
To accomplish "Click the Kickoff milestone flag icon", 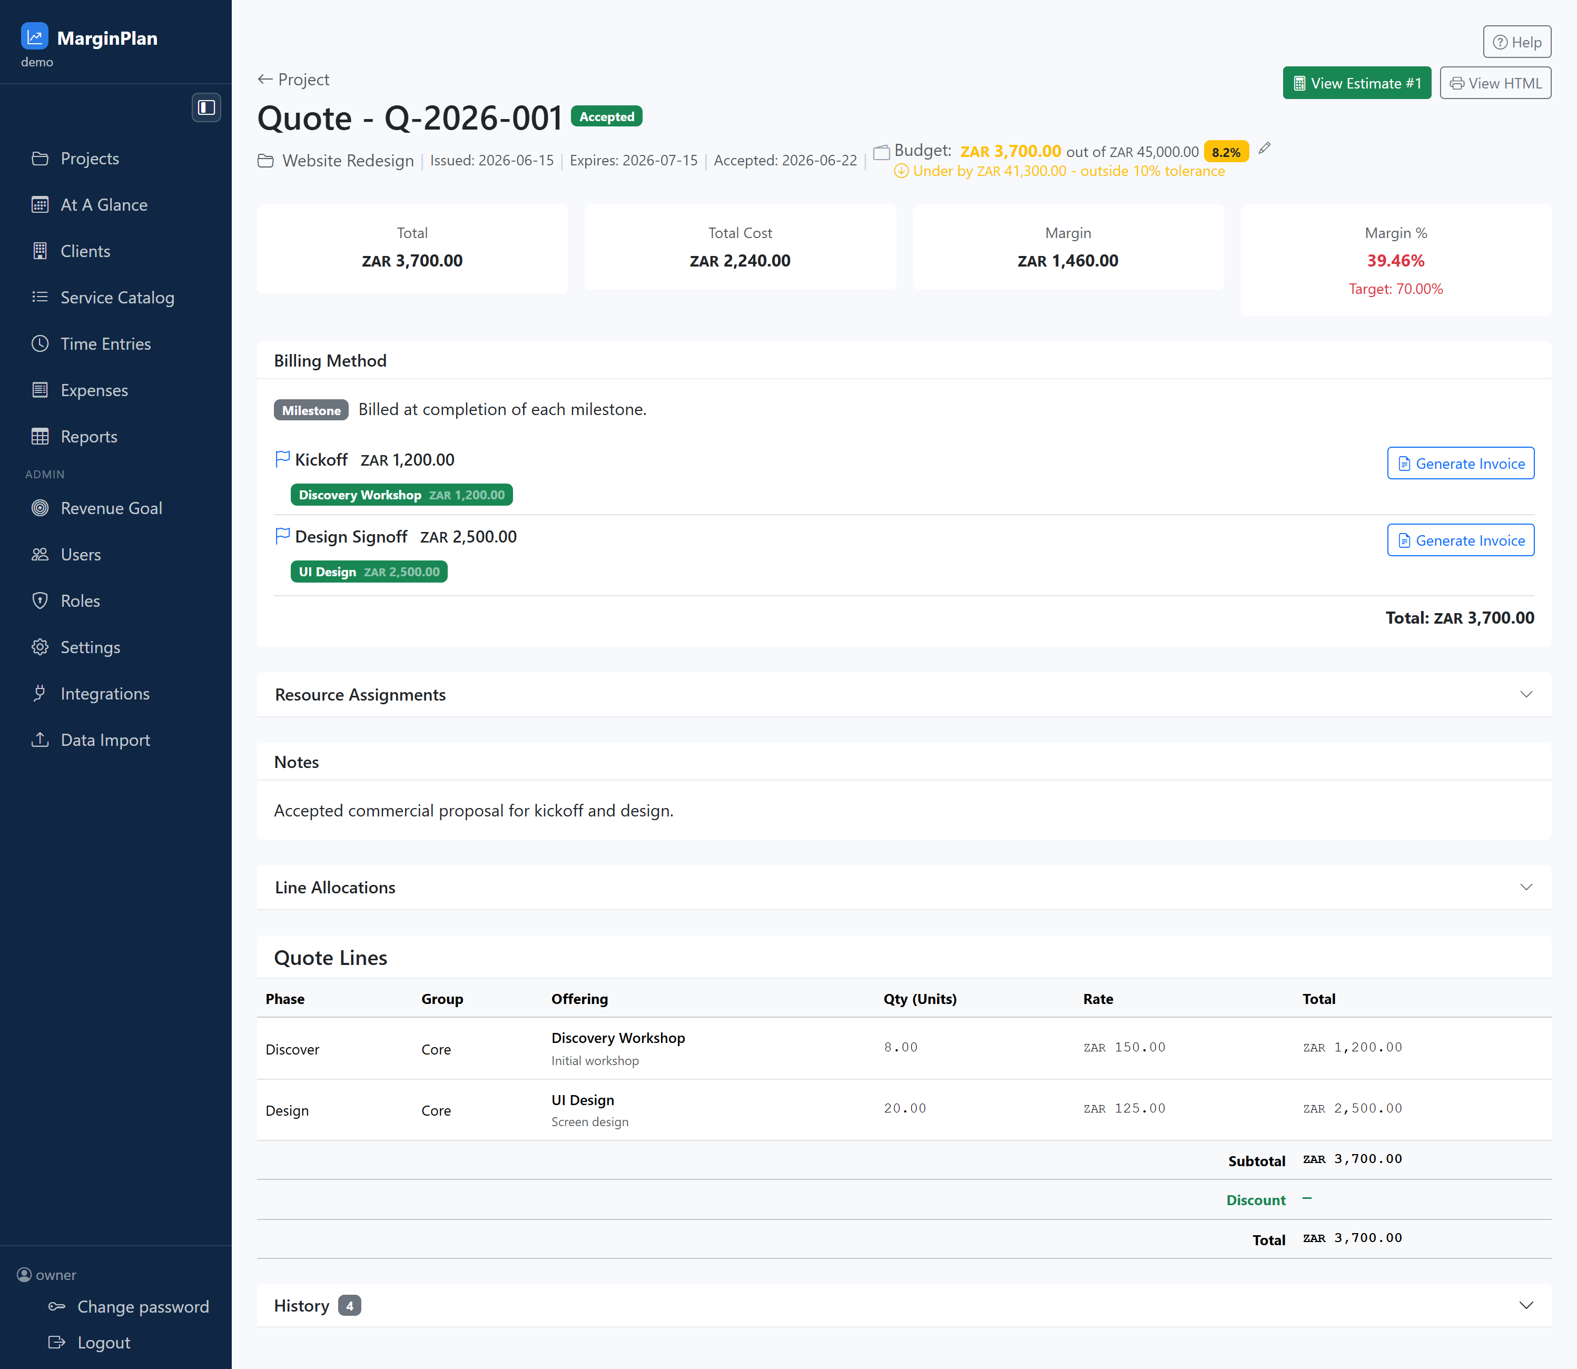I will click(x=283, y=459).
